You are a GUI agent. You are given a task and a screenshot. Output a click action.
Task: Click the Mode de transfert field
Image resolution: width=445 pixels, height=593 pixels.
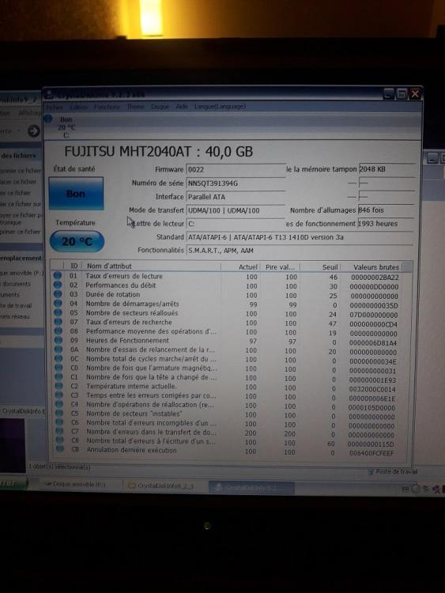coord(236,210)
